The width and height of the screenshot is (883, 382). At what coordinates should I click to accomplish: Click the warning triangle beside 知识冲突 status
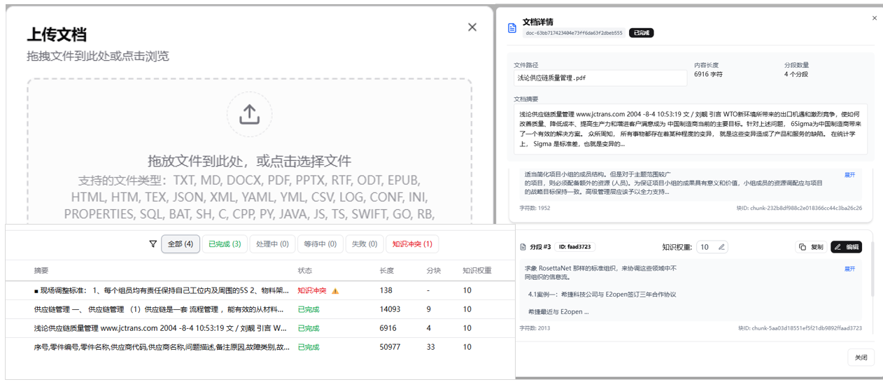pos(335,290)
